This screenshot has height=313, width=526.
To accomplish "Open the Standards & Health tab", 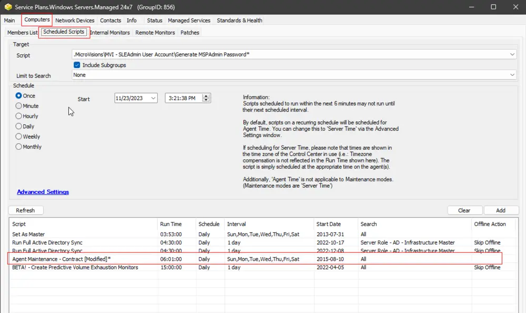I will [x=239, y=21].
